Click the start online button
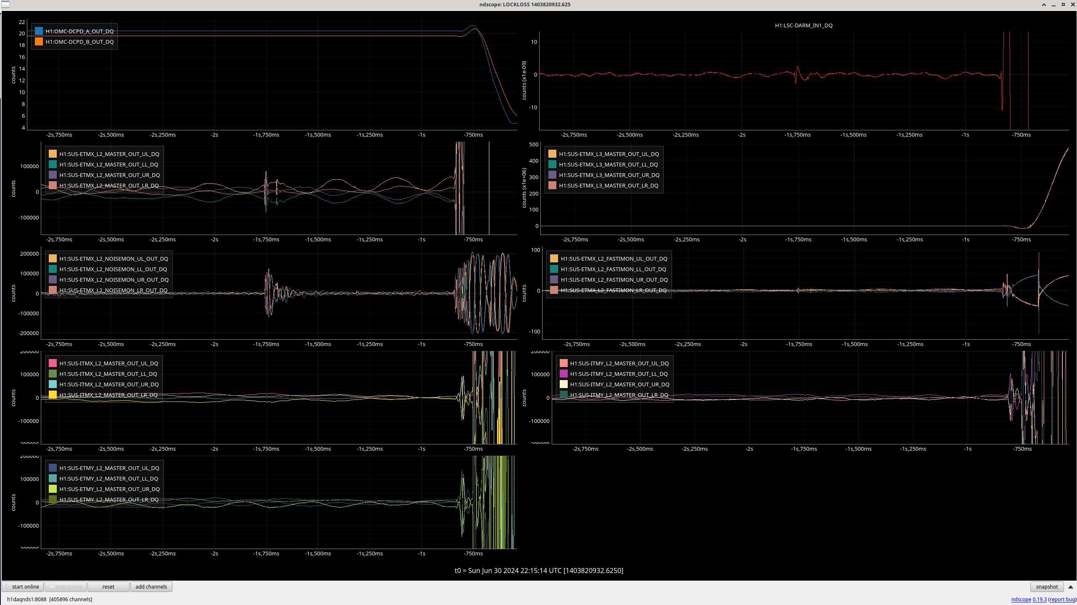Screen dimensions: 1077x605 pos(23,587)
